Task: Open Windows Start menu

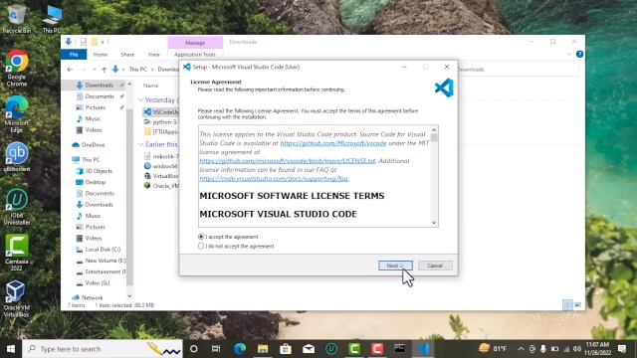Action: [11, 349]
